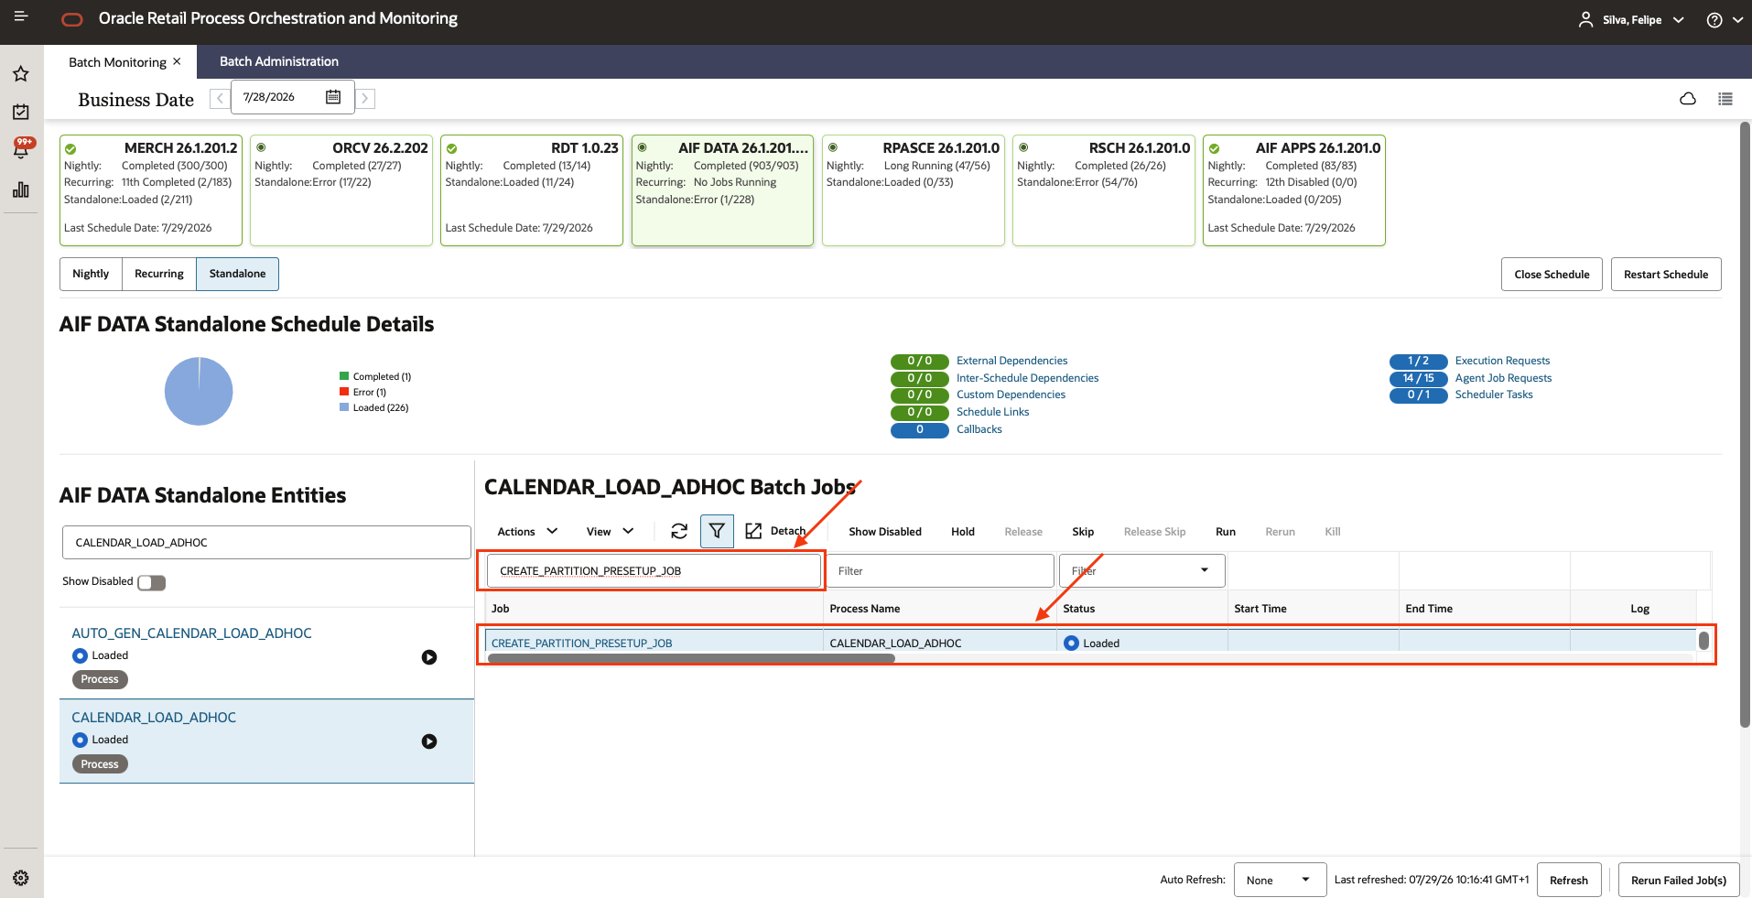Click the Refresh button at bottom
This screenshot has height=898, width=1752.
[1569, 881]
